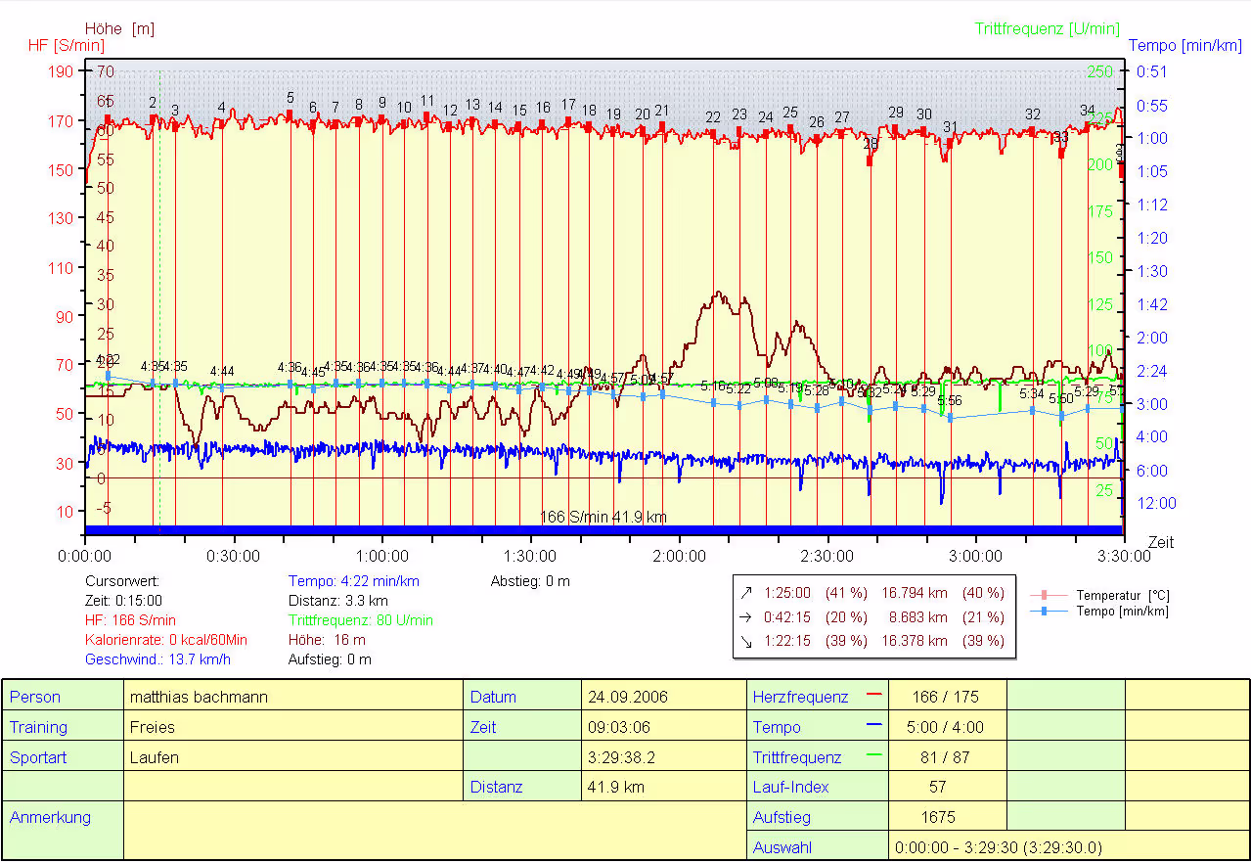Click the 'Kalorienrate: 0 kcal/60Min' readout
The height and width of the screenshot is (863, 1251).
(166, 640)
